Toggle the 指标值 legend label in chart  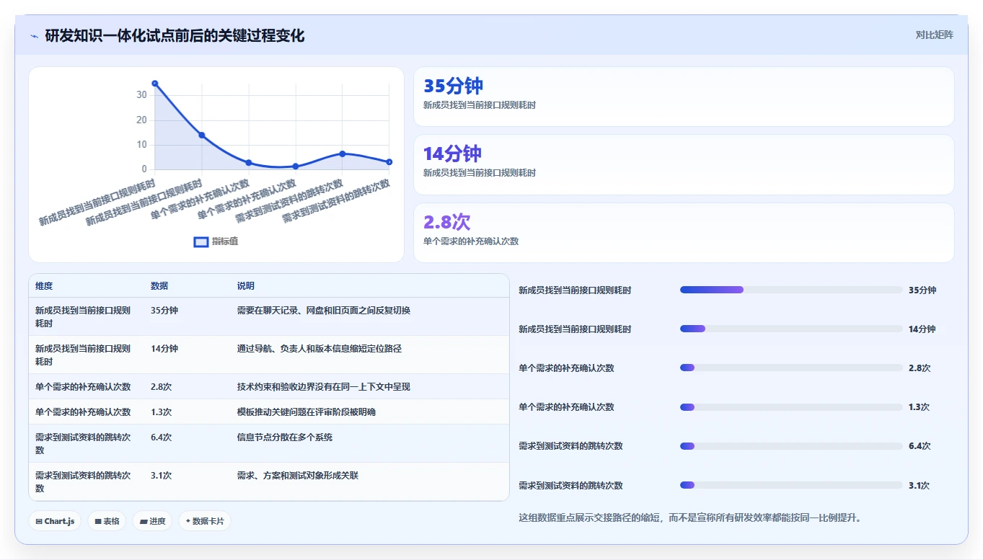(225, 241)
